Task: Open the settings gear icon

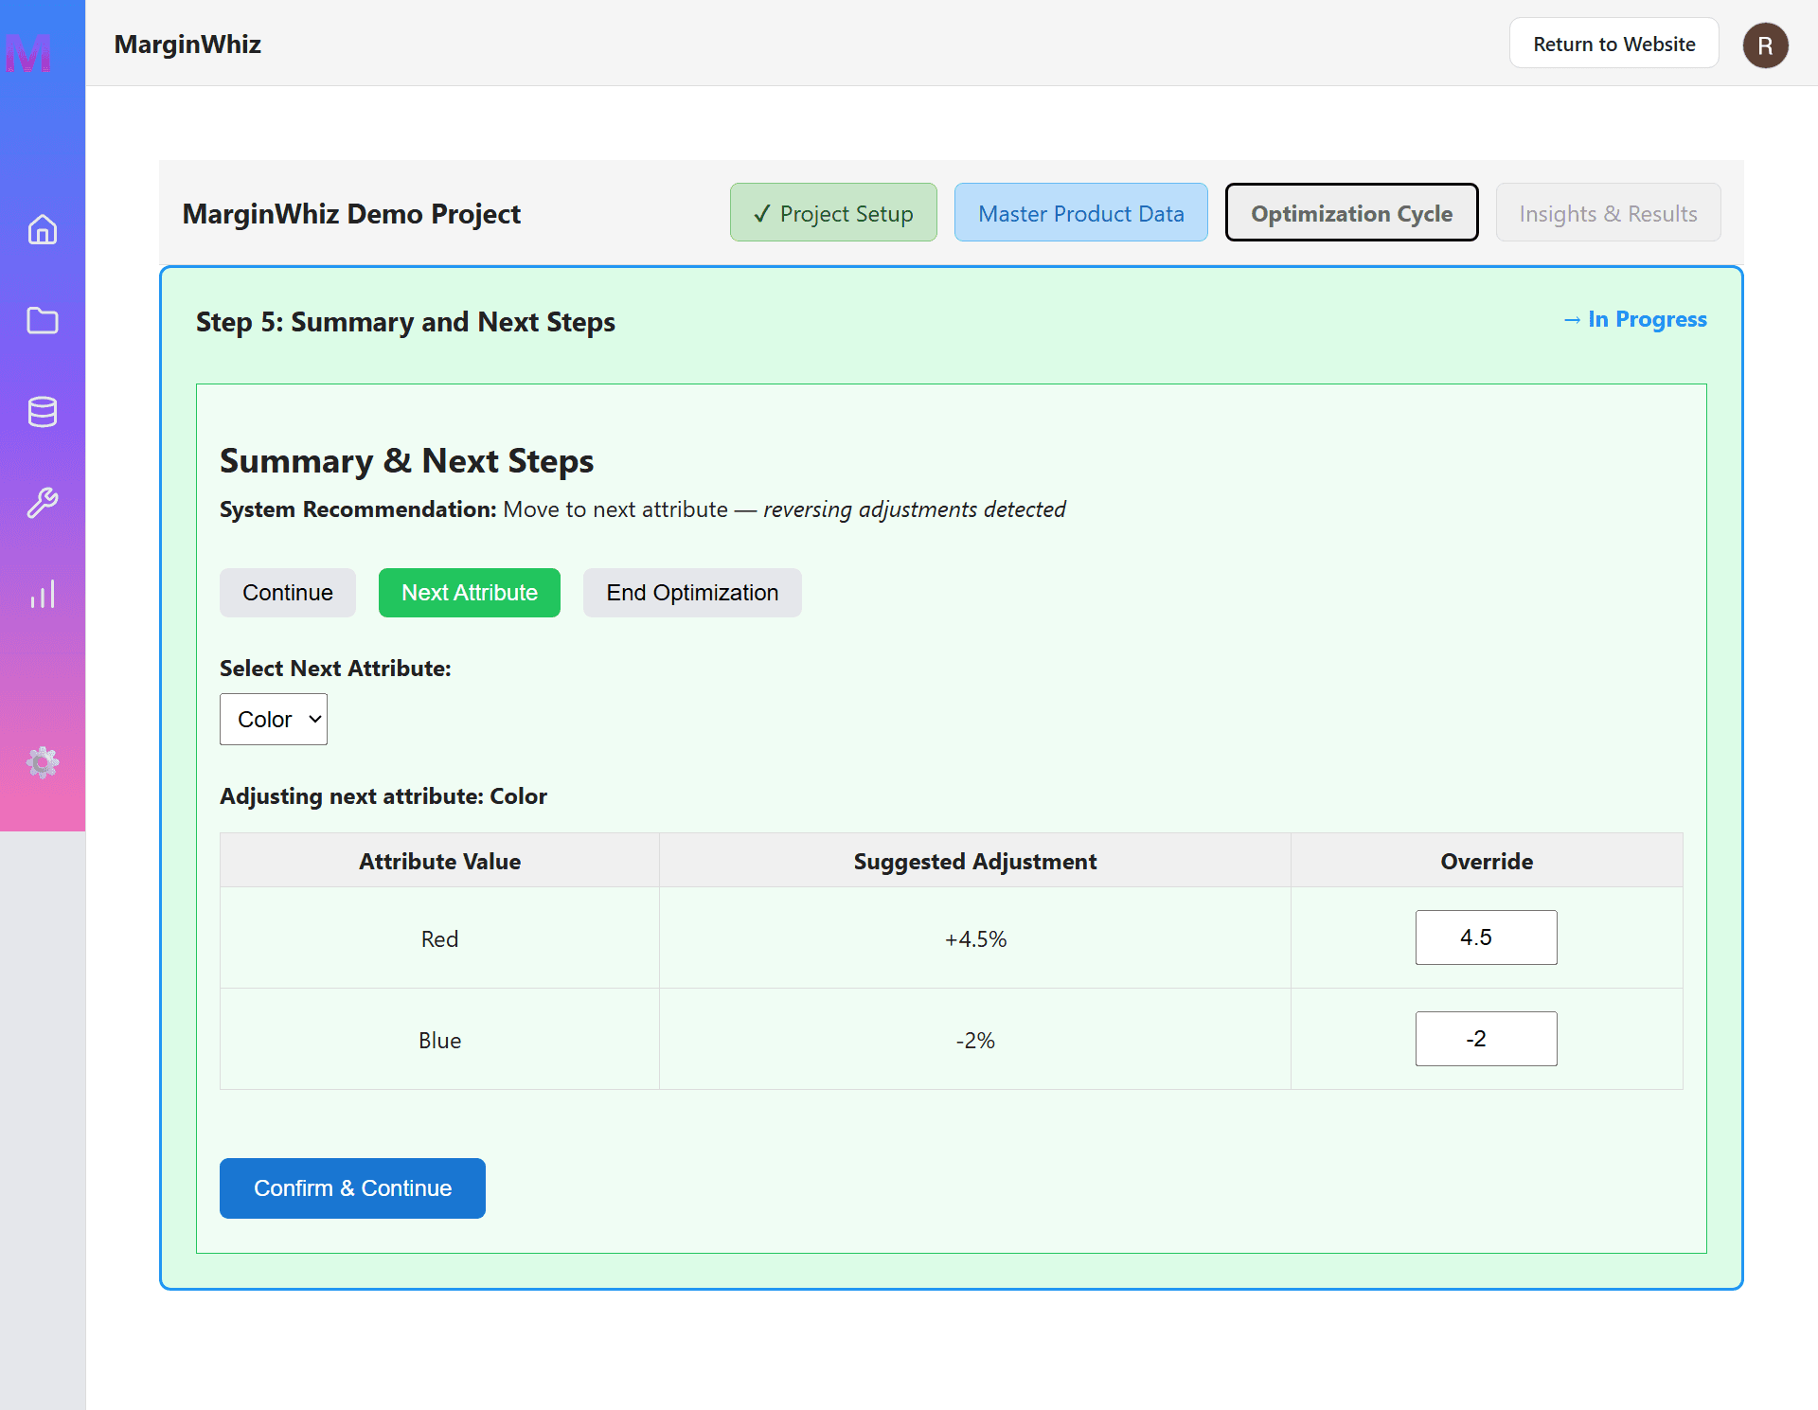Action: [43, 762]
